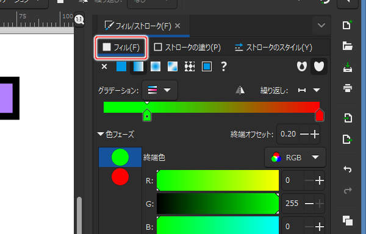The width and height of the screenshot is (366, 234).
Task: Decrease 終端オフセット with minus button
Action: click(x=304, y=134)
